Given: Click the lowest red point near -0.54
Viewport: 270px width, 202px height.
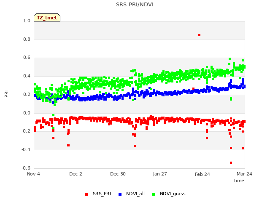Looking at the screenshot, I should point(231,162).
